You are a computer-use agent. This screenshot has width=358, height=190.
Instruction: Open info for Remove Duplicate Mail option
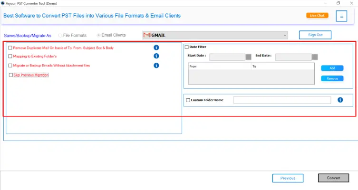[x=156, y=47]
